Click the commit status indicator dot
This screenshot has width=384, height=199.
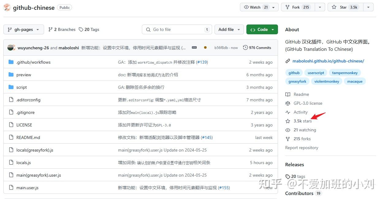coord(205,47)
